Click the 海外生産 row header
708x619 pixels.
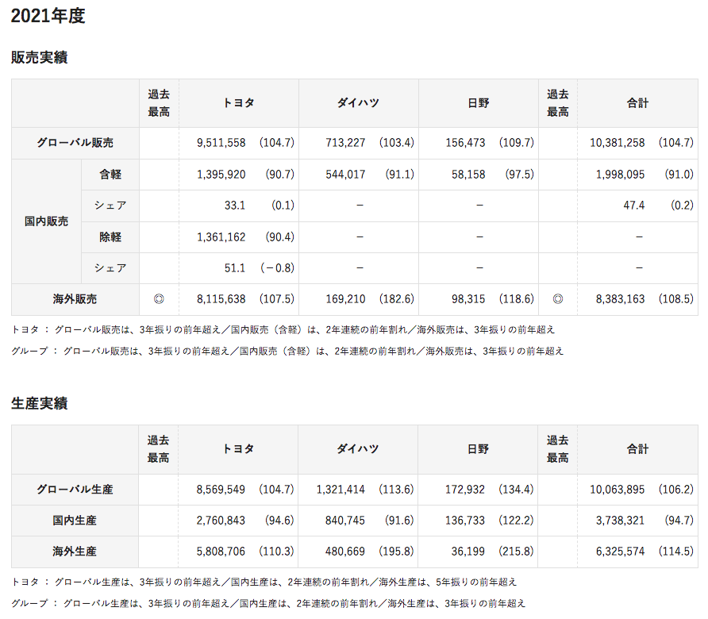(75, 552)
